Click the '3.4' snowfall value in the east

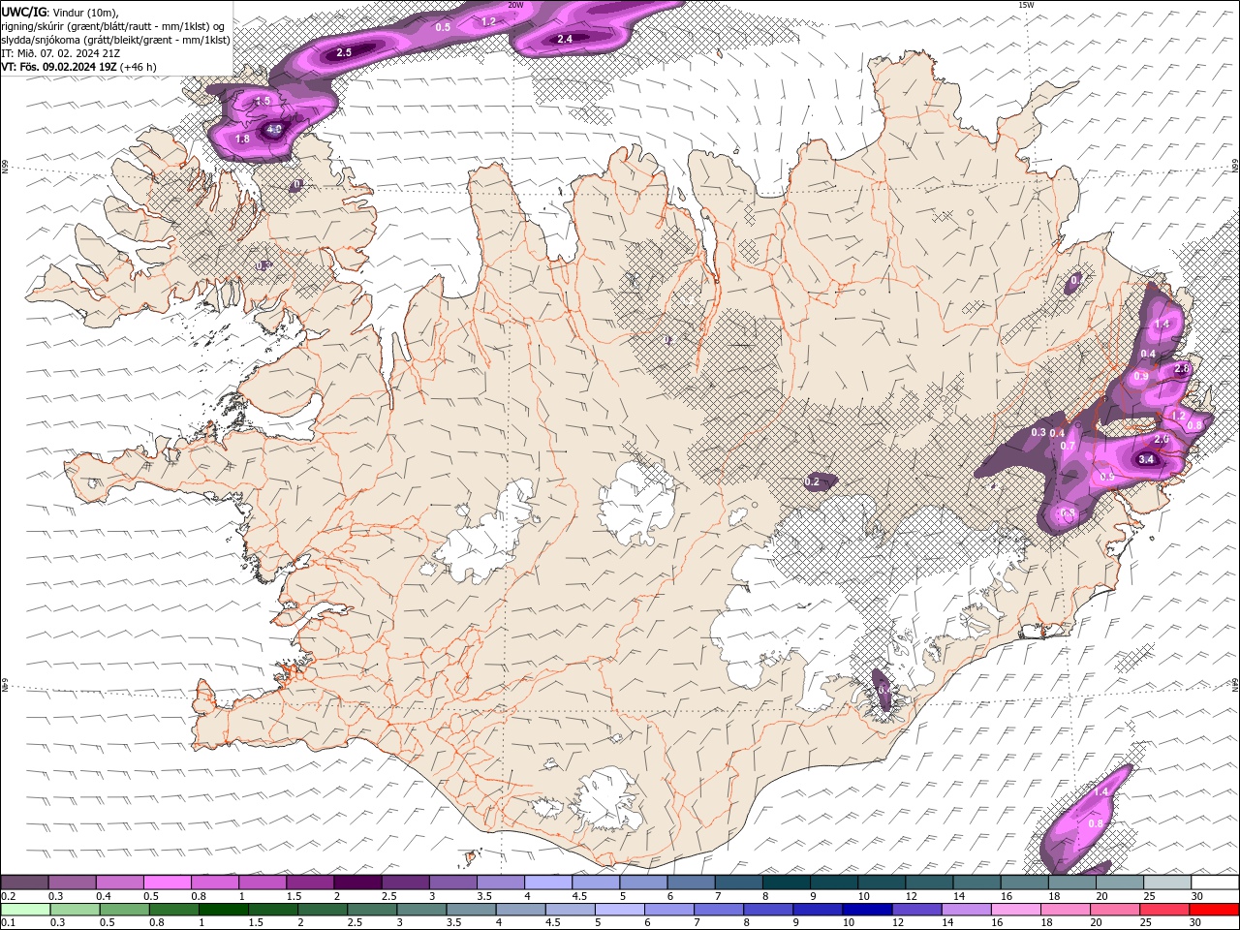click(x=1146, y=459)
